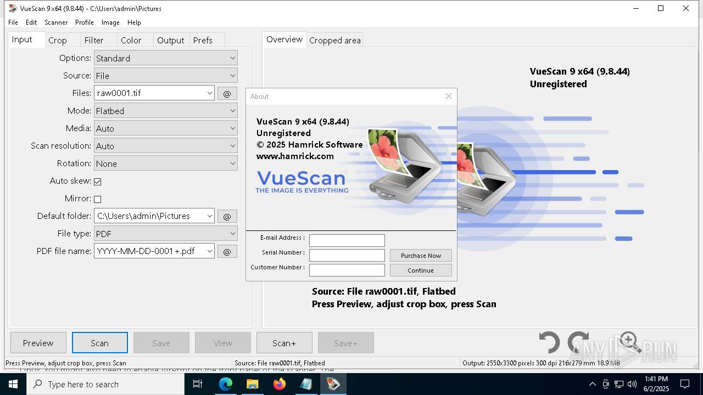Image resolution: width=703 pixels, height=395 pixels.
Task: Open the Scan resolution dropdown
Action: click(x=166, y=146)
